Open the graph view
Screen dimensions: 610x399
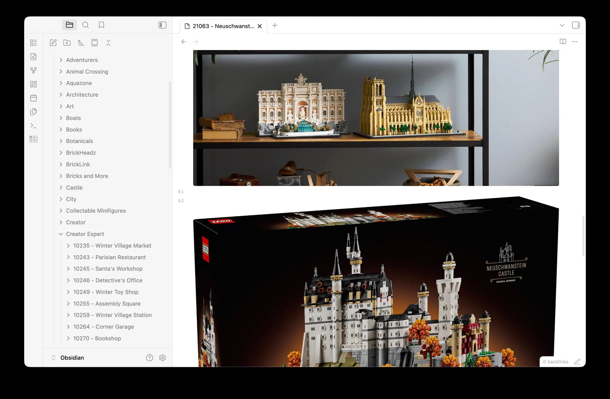click(34, 70)
